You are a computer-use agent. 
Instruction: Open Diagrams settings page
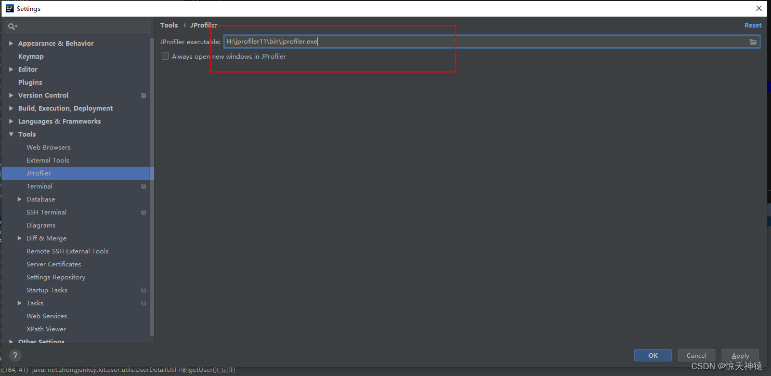[x=41, y=225]
